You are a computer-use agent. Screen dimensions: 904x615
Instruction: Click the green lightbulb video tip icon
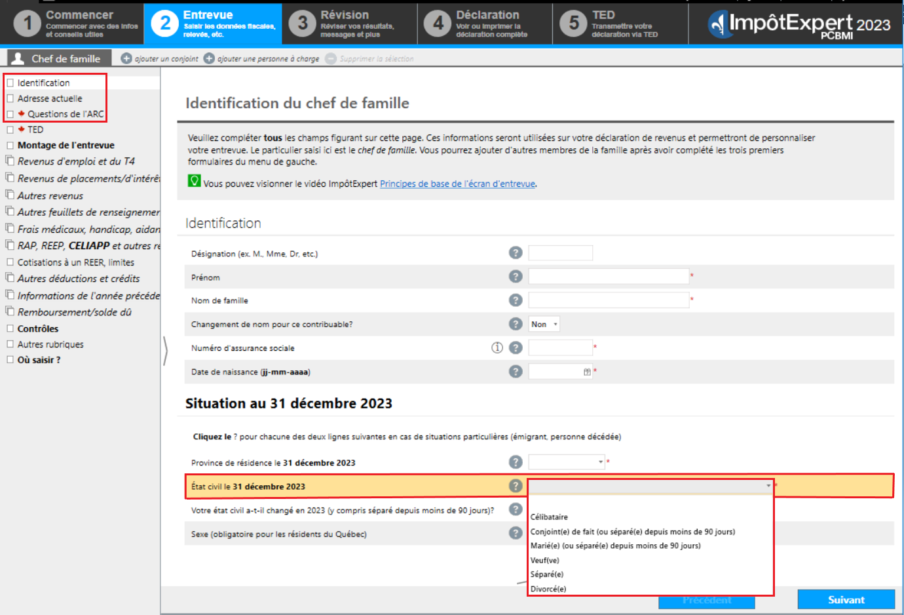pos(194,181)
